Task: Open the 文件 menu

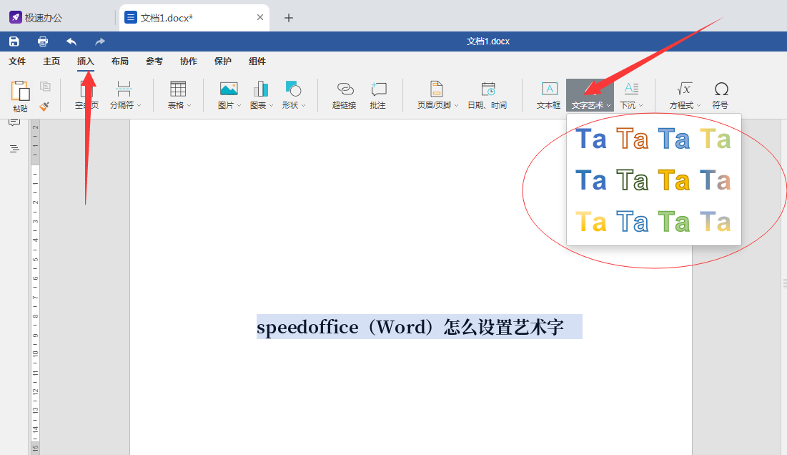Action: pyautogui.click(x=17, y=62)
